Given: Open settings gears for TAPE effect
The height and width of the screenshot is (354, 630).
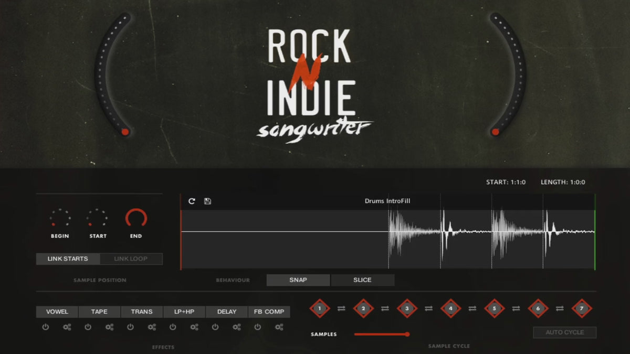Looking at the screenshot, I should [109, 327].
